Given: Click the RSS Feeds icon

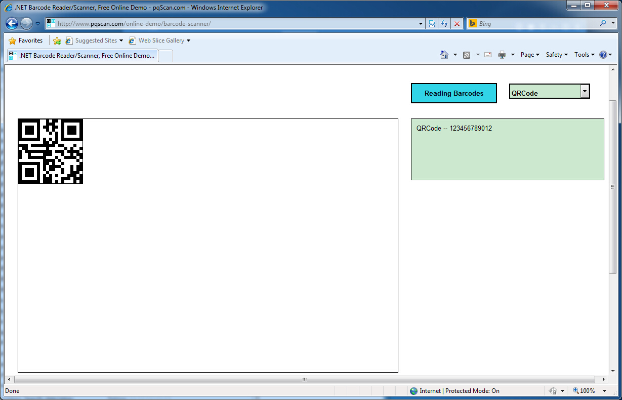Looking at the screenshot, I should [467, 55].
